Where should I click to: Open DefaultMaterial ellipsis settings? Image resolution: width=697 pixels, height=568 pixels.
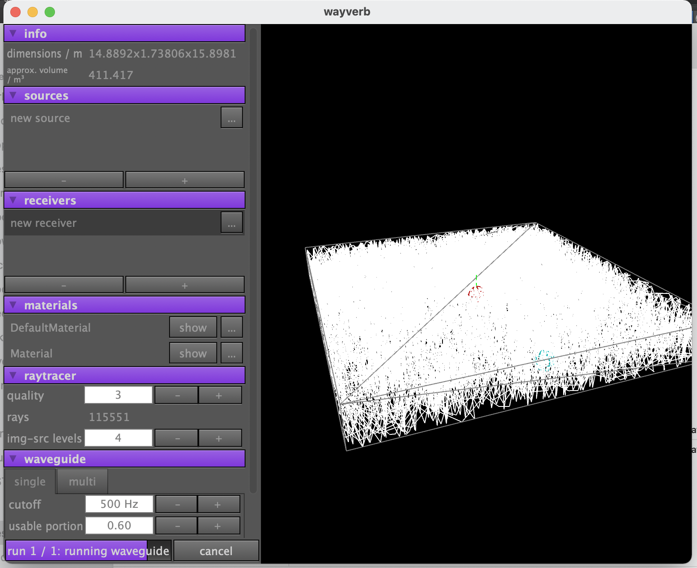pos(231,327)
